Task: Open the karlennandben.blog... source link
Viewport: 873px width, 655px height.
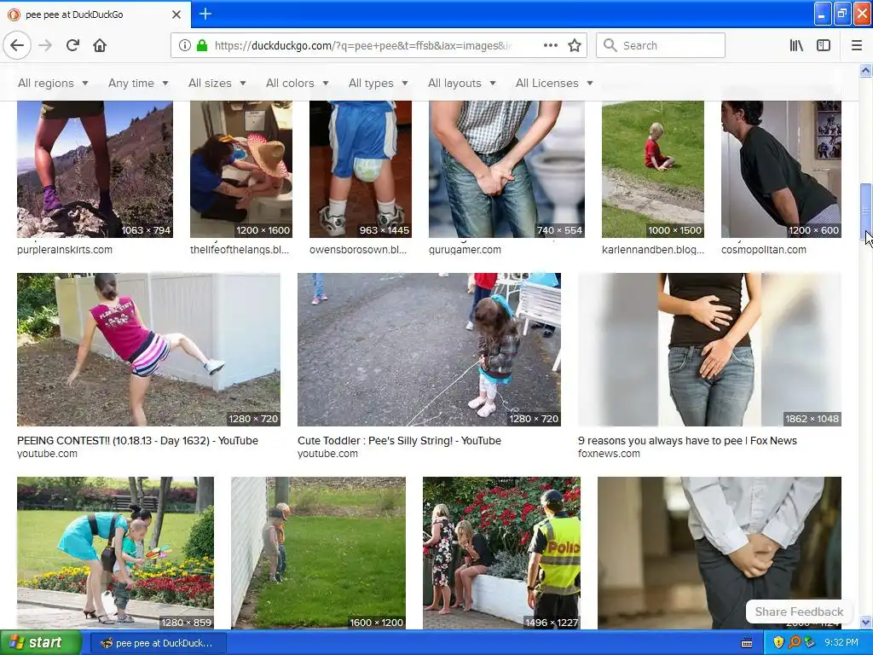Action: 653,250
